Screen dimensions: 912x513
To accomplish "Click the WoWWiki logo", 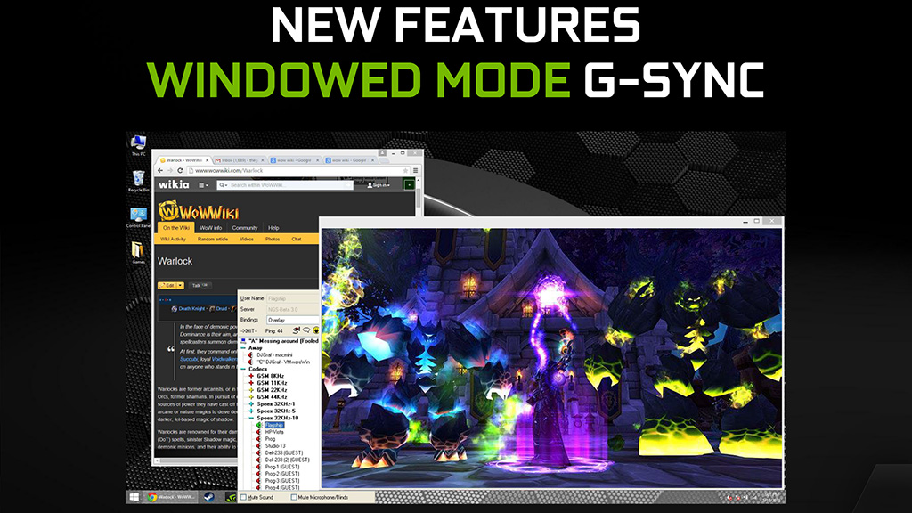I will pos(199,210).
